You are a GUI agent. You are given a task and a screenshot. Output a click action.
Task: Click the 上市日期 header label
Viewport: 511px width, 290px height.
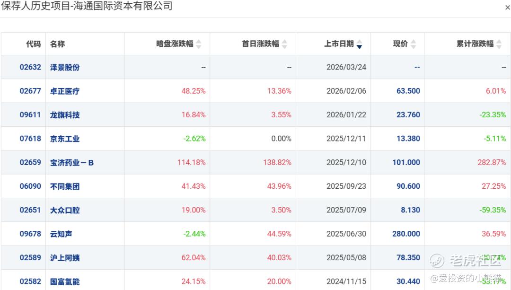click(339, 44)
